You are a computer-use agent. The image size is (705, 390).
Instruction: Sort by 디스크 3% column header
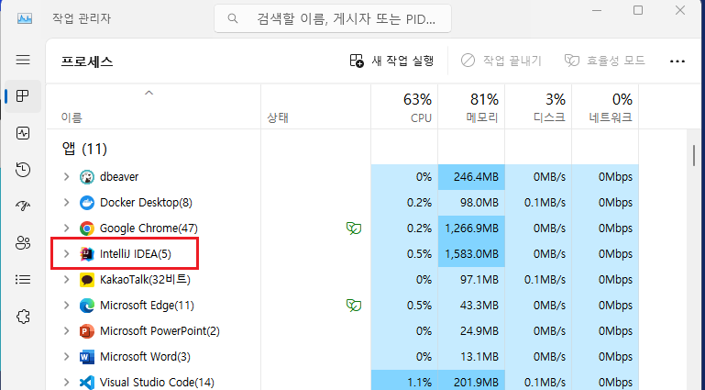click(538, 106)
